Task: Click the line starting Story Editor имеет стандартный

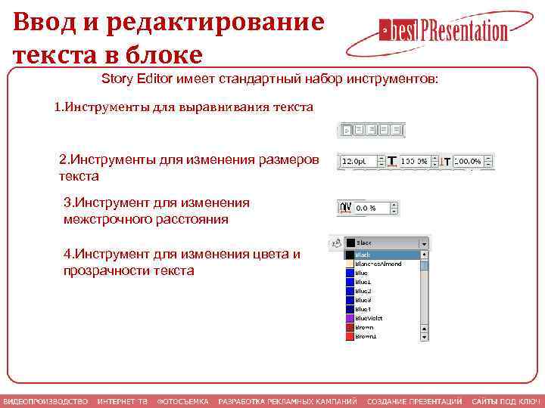Action: tap(269, 79)
